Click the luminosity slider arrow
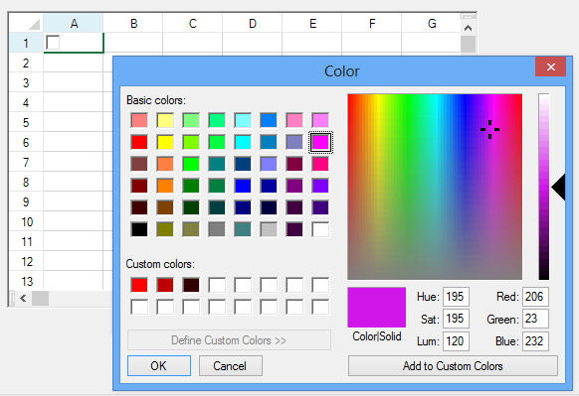Image resolution: width=579 pixels, height=396 pixels. [x=558, y=188]
